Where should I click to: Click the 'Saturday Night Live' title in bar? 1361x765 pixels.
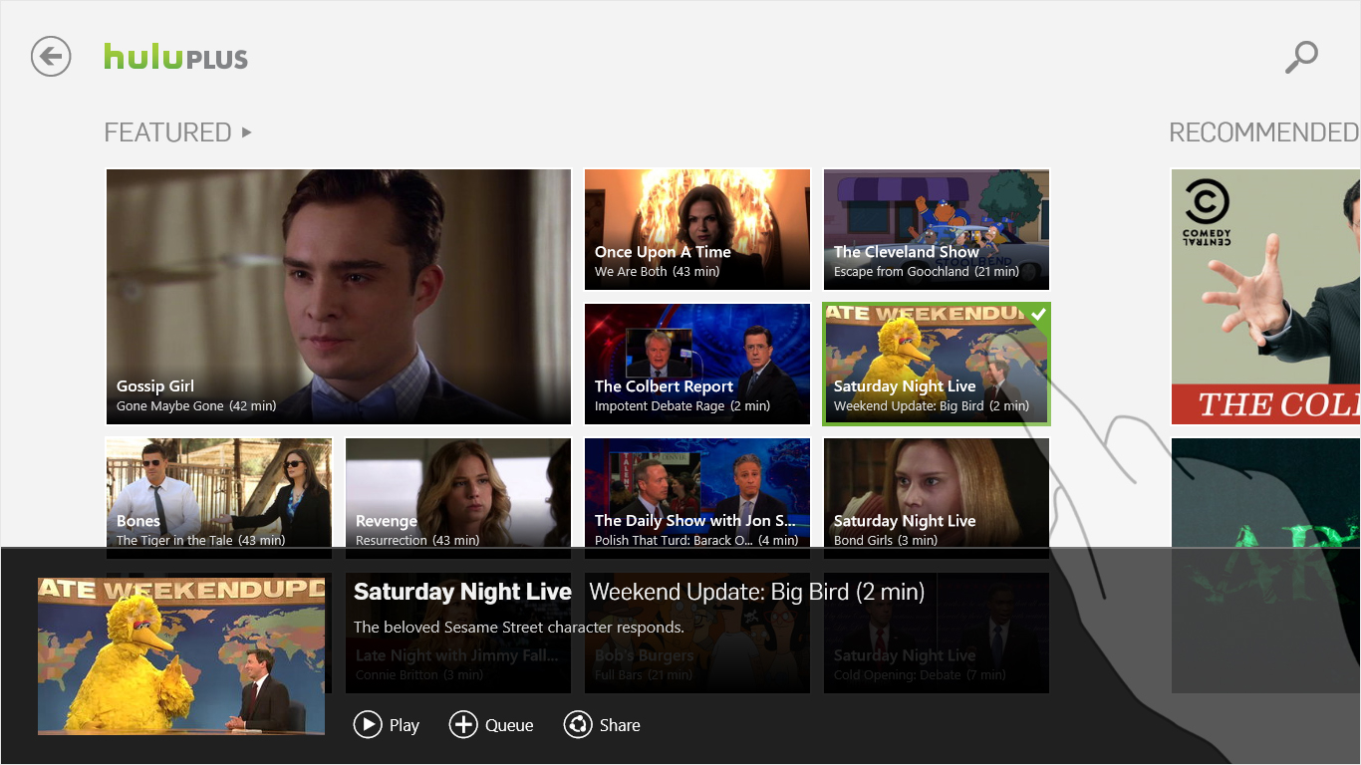tap(462, 592)
